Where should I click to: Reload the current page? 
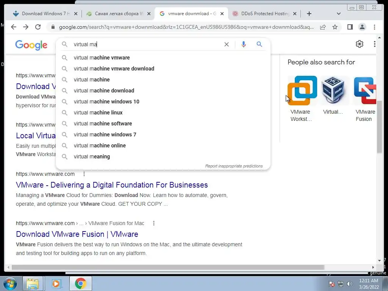tap(38, 27)
